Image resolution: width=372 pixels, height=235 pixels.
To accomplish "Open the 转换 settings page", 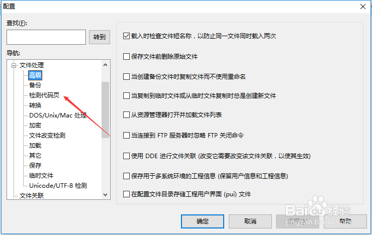I will (x=35, y=105).
